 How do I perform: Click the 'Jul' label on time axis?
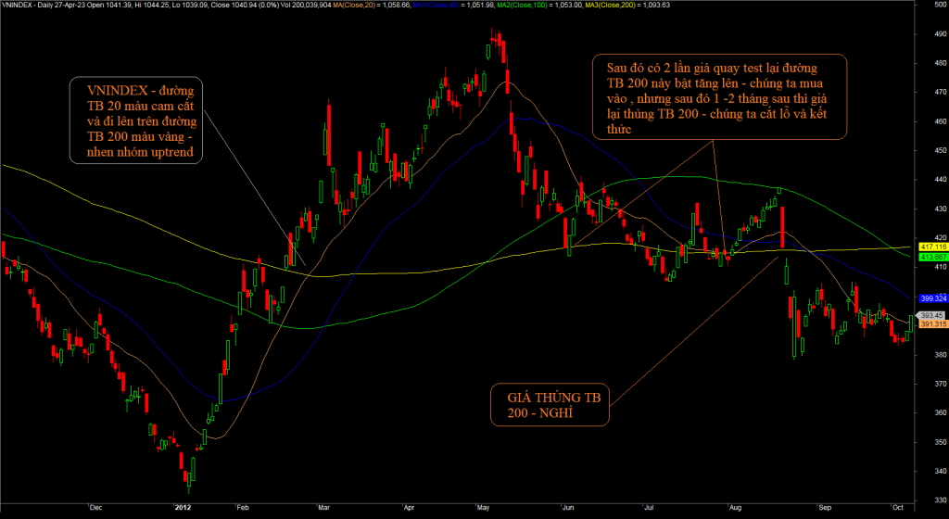[651, 508]
